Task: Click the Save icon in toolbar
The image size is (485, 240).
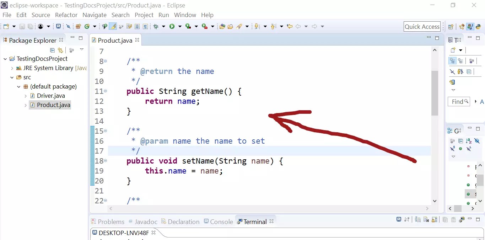Action: click(x=22, y=26)
